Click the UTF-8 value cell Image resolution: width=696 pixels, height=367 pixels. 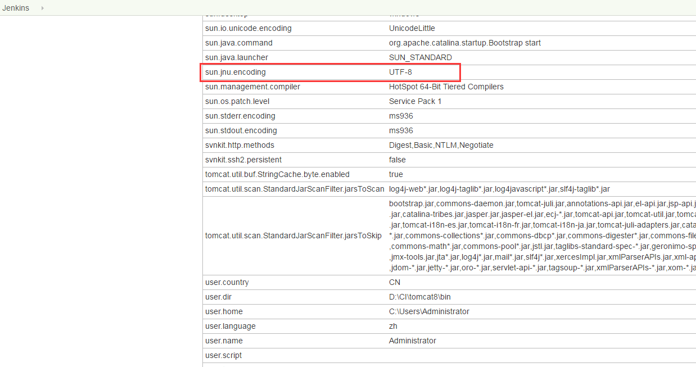click(x=401, y=72)
